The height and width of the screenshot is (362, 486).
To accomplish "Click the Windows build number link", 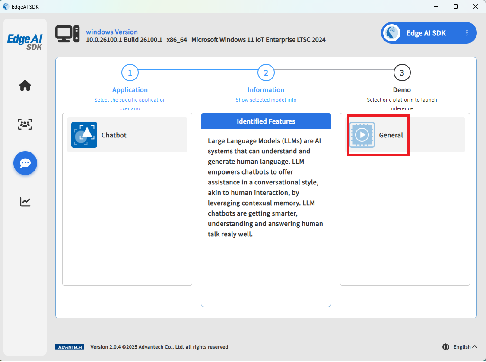I will tap(124, 40).
